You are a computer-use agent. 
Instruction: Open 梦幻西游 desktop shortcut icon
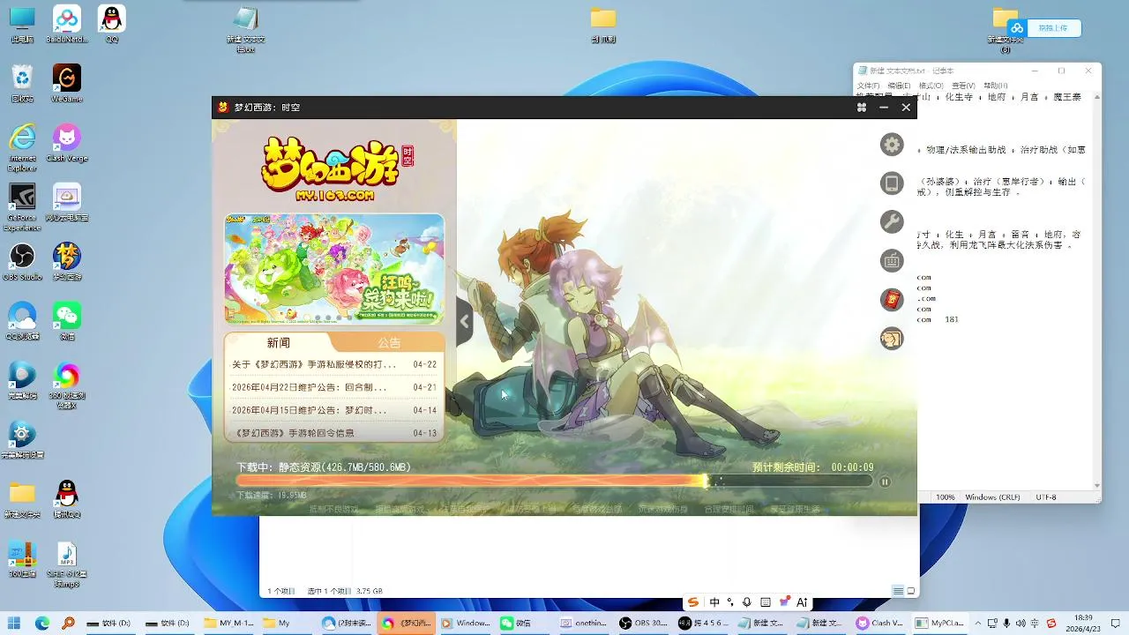click(67, 262)
